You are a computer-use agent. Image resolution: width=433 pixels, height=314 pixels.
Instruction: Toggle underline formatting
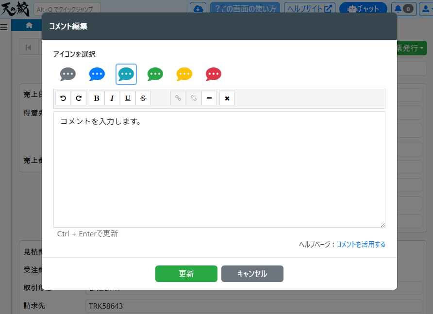[x=128, y=98]
